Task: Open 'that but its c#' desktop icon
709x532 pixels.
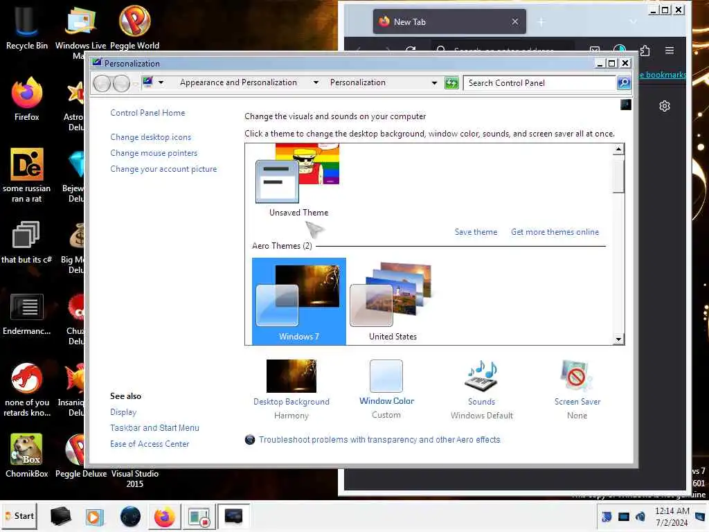Action: click(27, 242)
